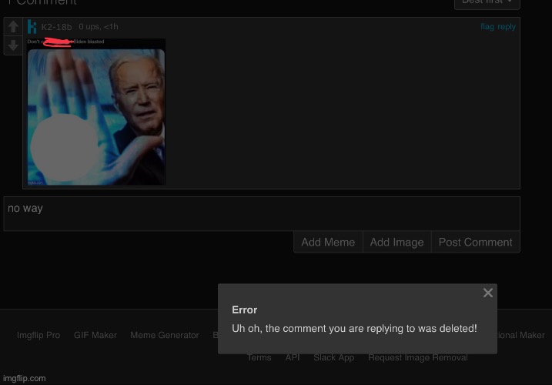Open the K2-18b username profile link

click(x=56, y=27)
